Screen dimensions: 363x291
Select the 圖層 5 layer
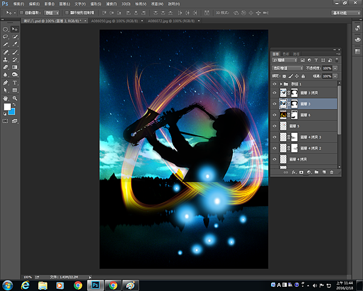point(296,126)
